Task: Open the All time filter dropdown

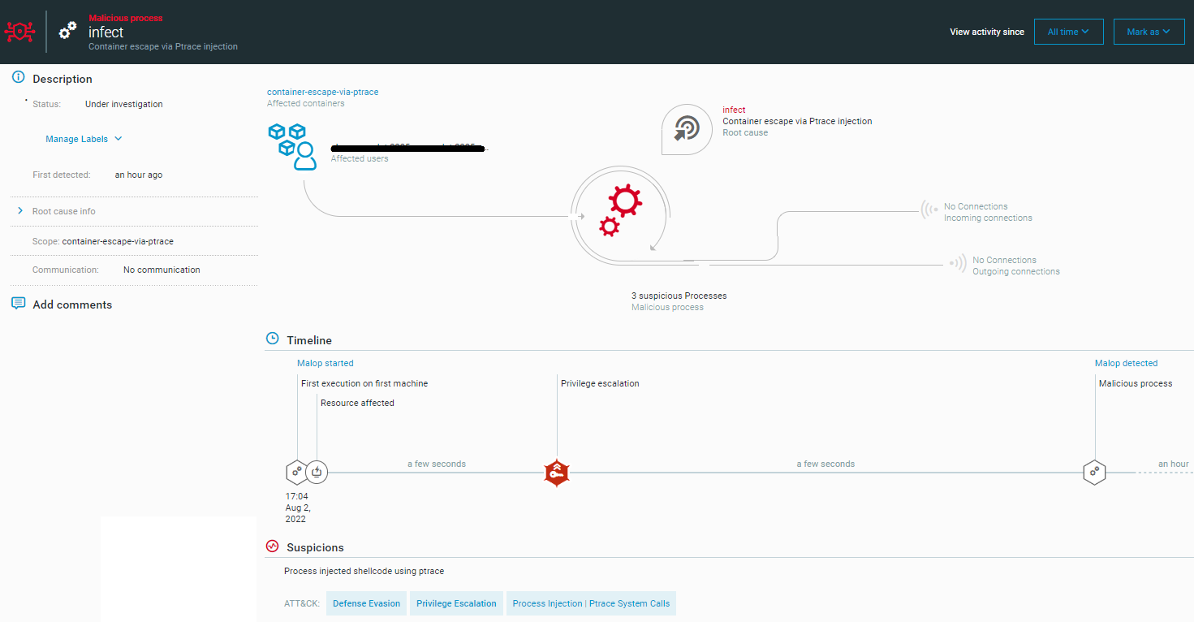Action: click(x=1068, y=31)
